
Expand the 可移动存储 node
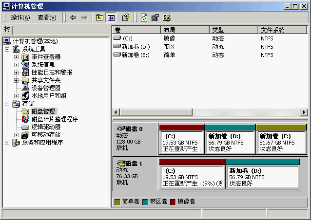16,135
